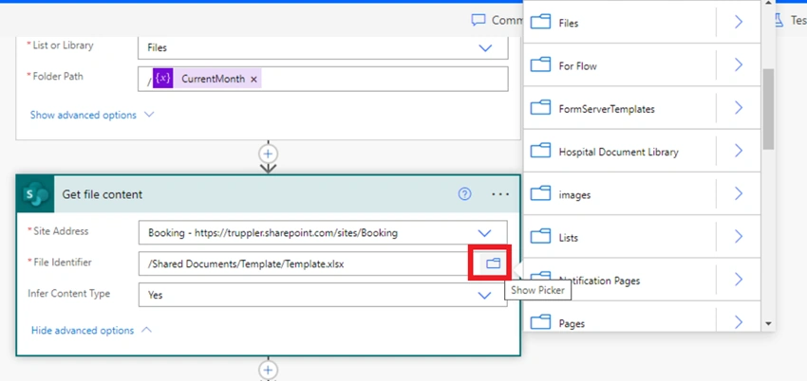Image resolution: width=807 pixels, height=381 pixels.
Task: Select the For Flow folder icon
Action: pos(541,64)
